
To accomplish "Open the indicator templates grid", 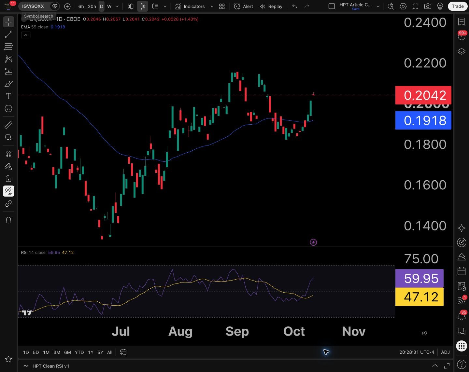I will coord(222,6).
